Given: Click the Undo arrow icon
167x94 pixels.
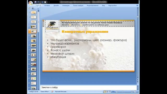Looking at the screenshot, I should [x=38, y=2].
